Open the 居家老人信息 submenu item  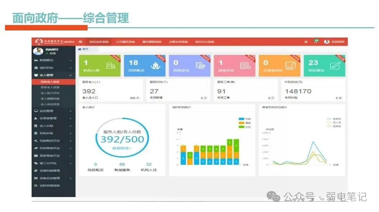click(x=50, y=87)
